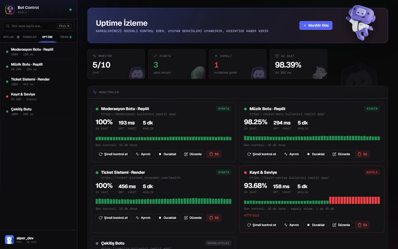The width and height of the screenshot is (398, 249).
Task: Click the activity pulse icon beside MONİTÖRLER
Action: (95, 92)
